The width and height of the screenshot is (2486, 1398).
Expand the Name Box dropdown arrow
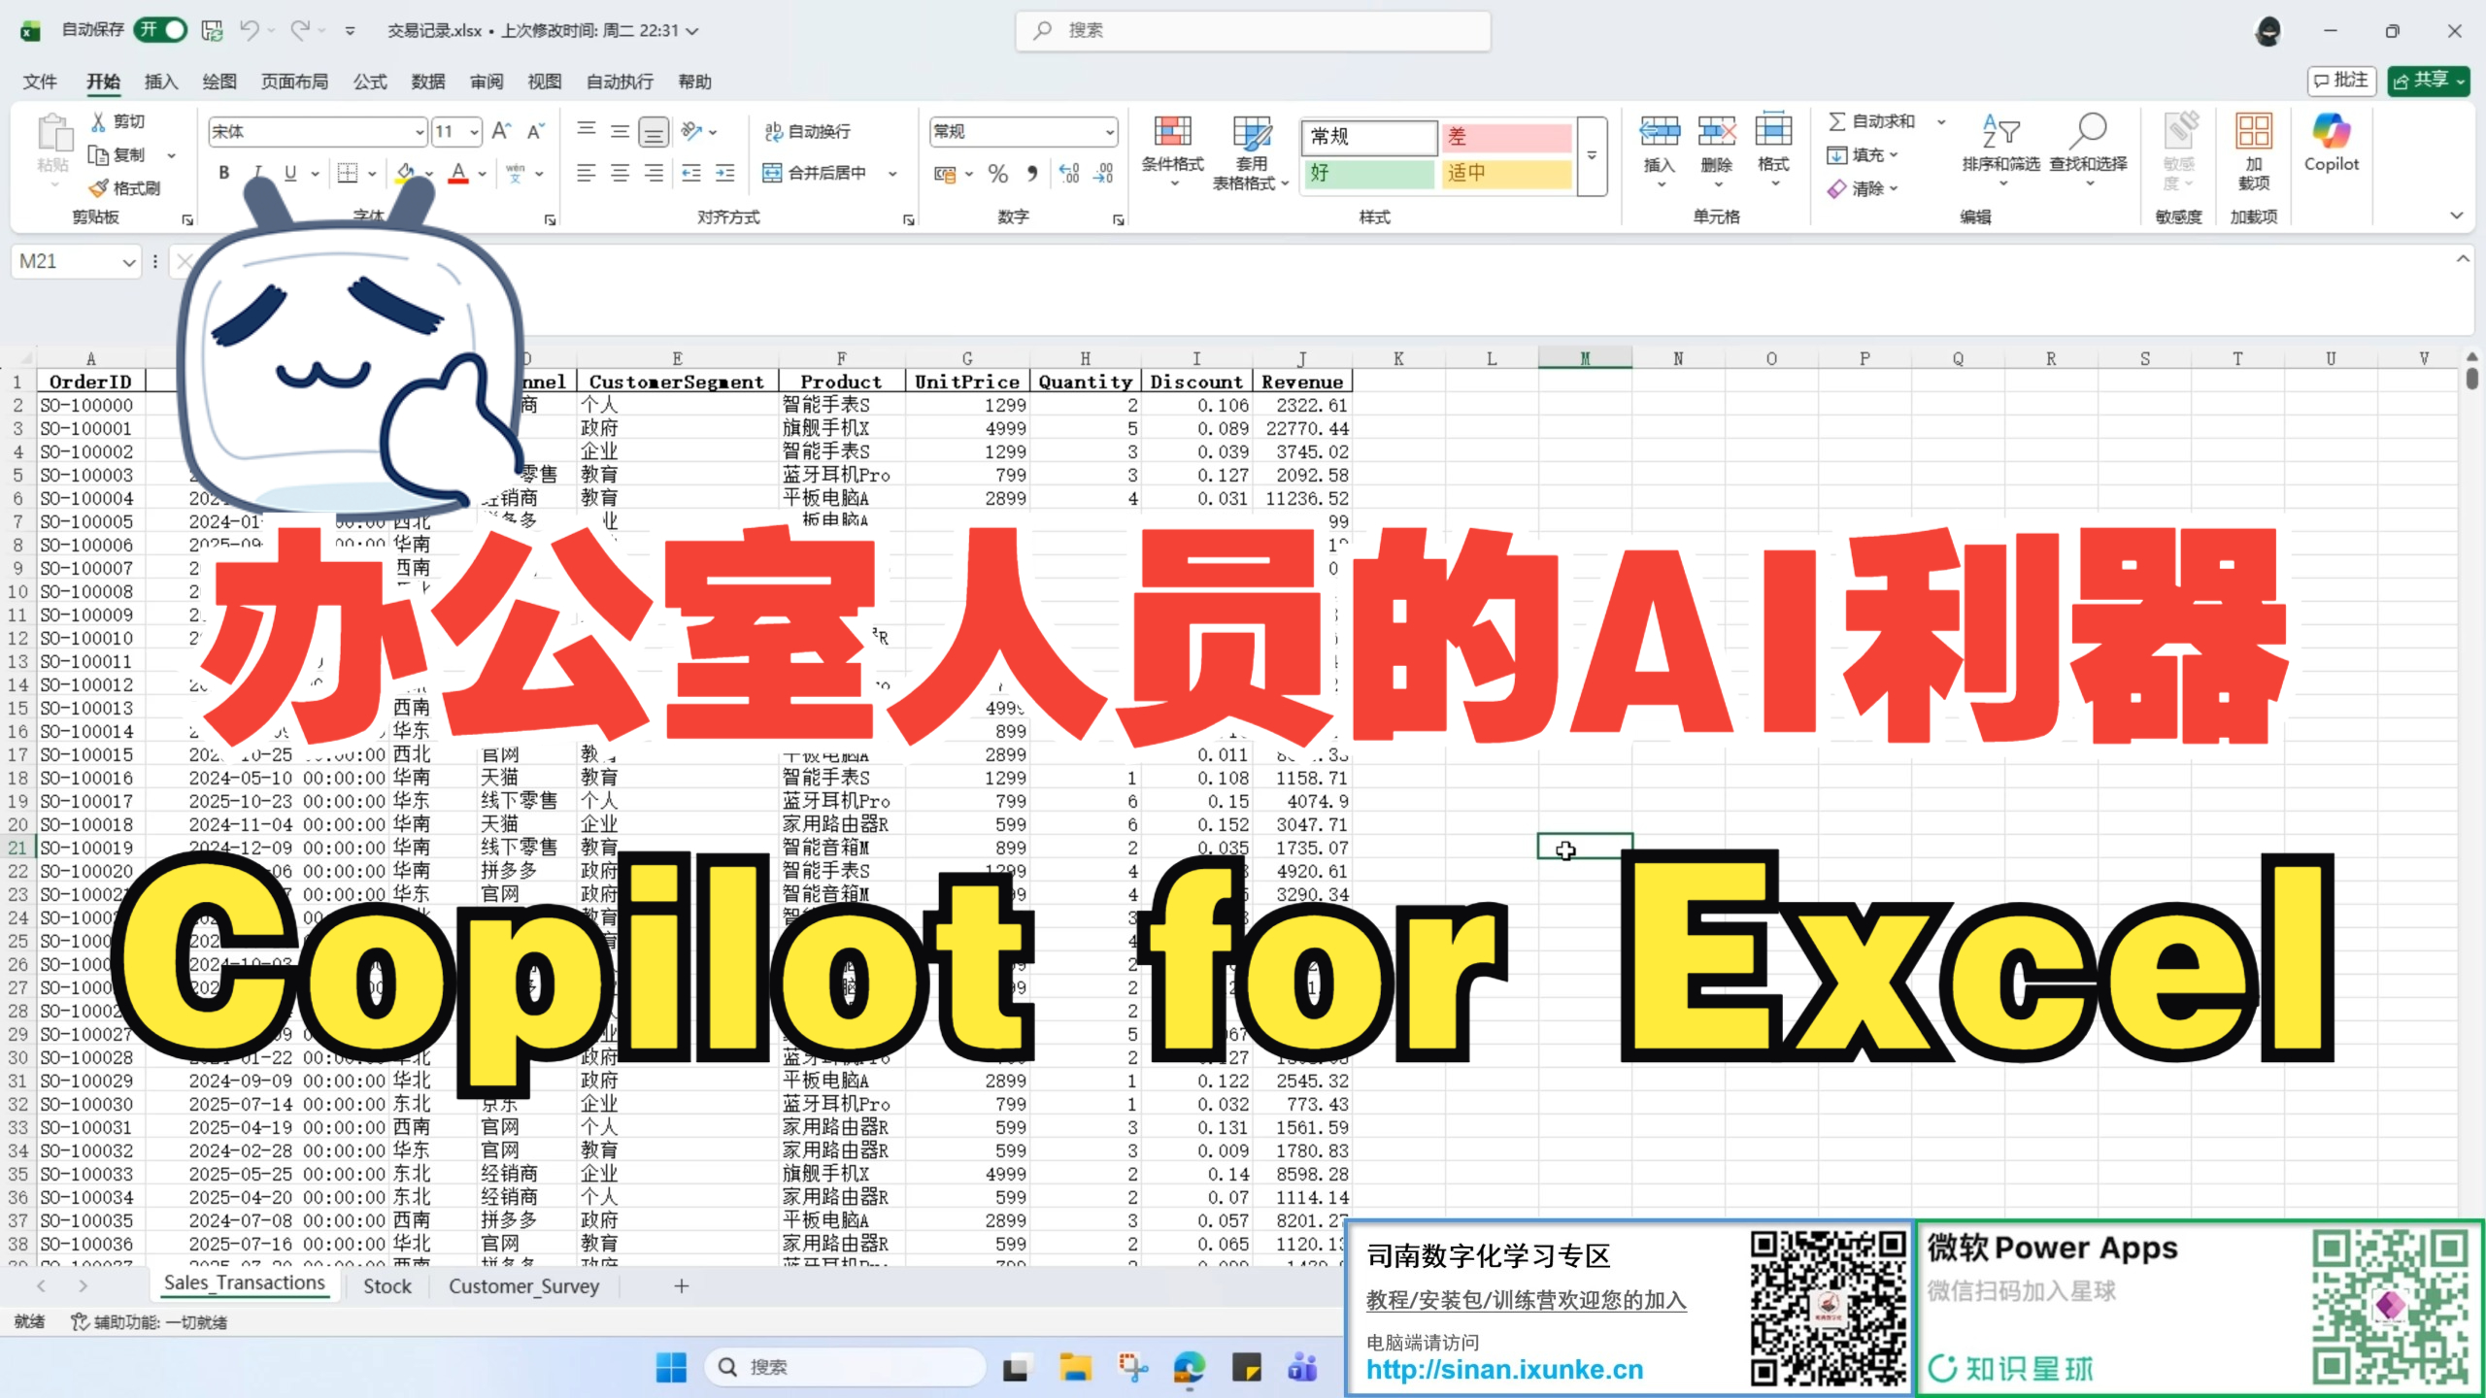click(x=128, y=261)
